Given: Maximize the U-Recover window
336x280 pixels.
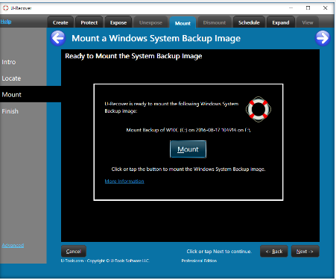Looking at the screenshot, I should (x=308, y=8).
